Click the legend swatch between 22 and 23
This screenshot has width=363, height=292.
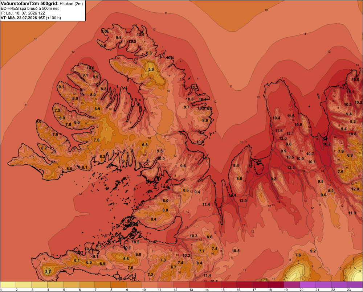pos(339,284)
